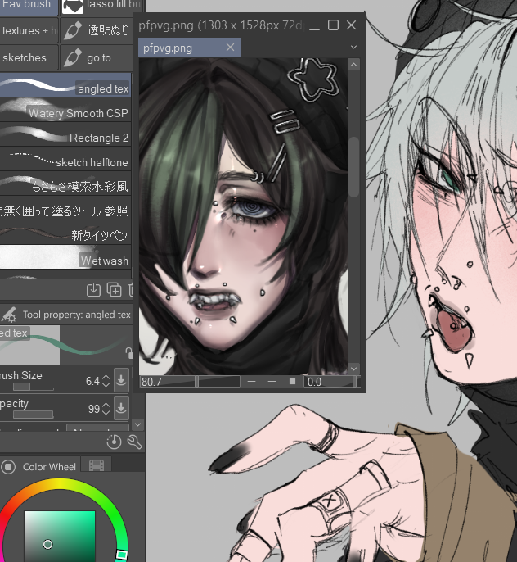The width and height of the screenshot is (517, 562).
Task: Click scroll down arrow in pfpvg window
Action: [x=353, y=369]
